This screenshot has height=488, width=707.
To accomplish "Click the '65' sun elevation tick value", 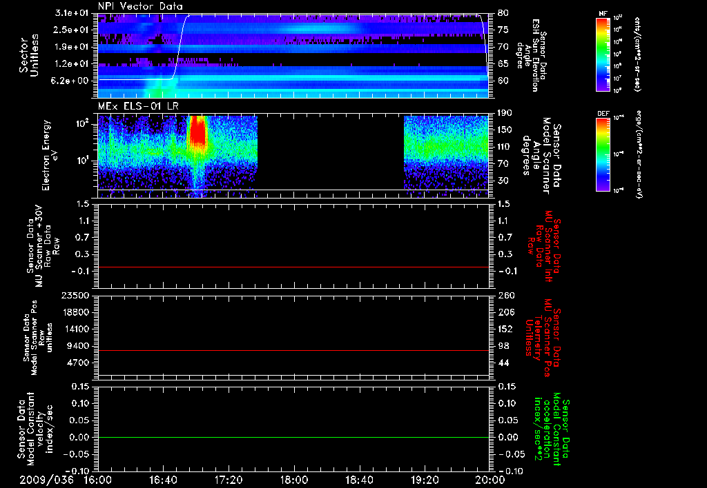I will (x=503, y=64).
